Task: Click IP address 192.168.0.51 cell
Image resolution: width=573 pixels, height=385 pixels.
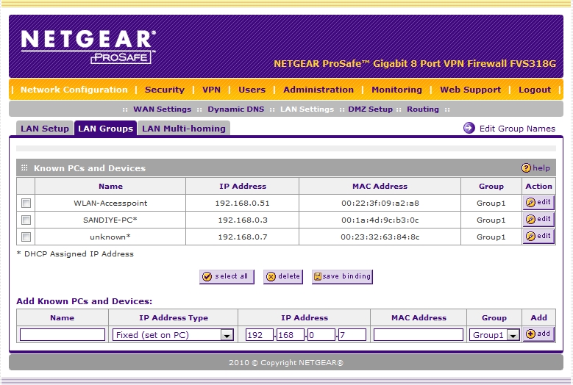Action: [242, 204]
